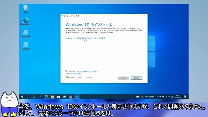Open Cortana circle icon on taskbar
Screen dimensions: 208x117
pos(34,97)
